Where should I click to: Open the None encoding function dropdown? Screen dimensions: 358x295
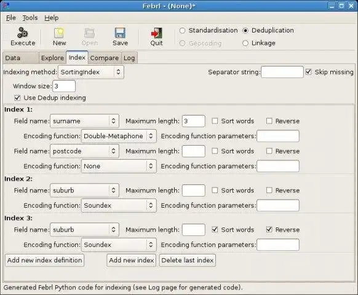pos(119,166)
